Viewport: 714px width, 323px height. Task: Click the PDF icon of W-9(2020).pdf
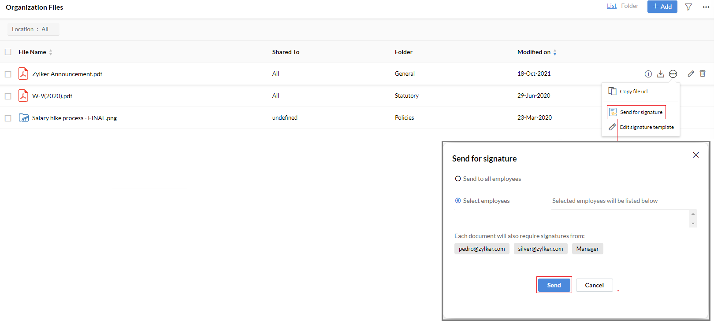tap(23, 95)
